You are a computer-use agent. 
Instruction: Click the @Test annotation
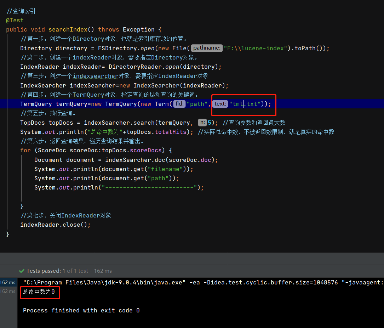15,20
